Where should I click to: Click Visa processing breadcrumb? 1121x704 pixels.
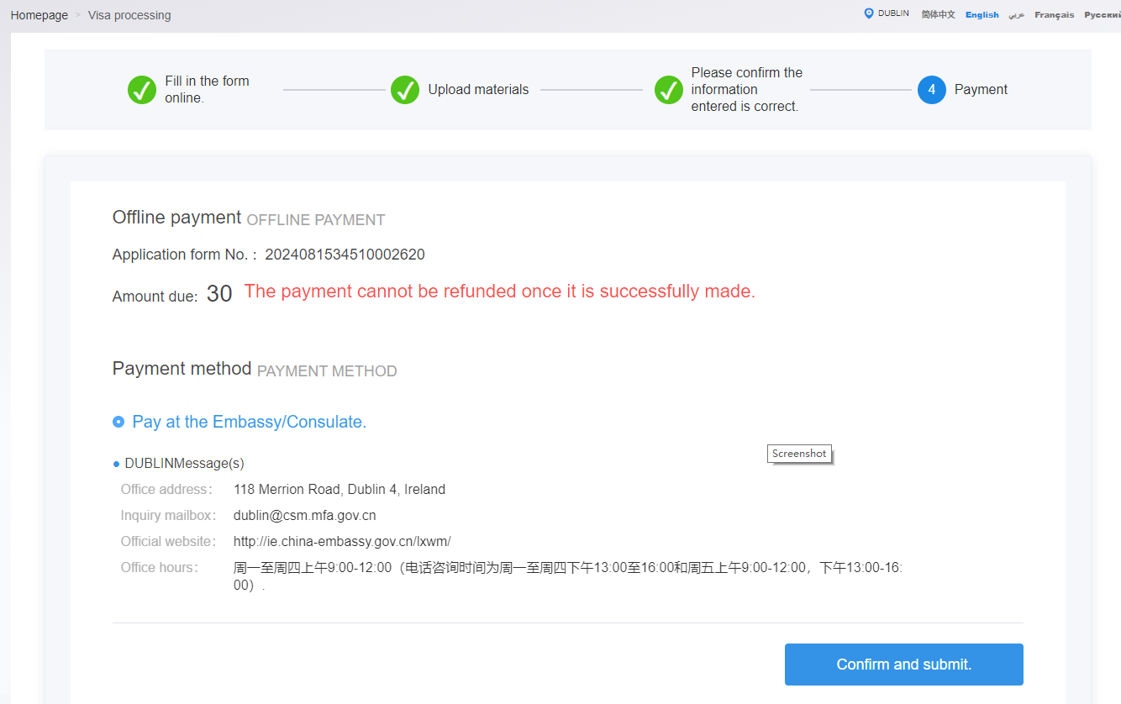(x=129, y=15)
